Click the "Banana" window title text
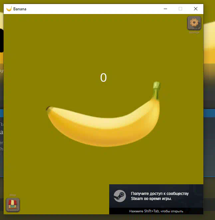The image size is (215, 220). [x=20, y=9]
